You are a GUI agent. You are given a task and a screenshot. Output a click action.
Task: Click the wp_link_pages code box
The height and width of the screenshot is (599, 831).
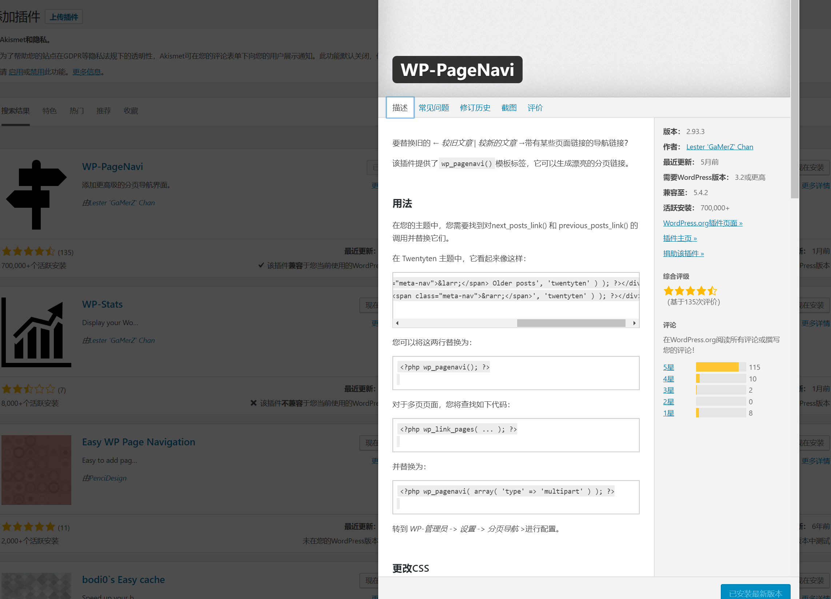coord(516,435)
